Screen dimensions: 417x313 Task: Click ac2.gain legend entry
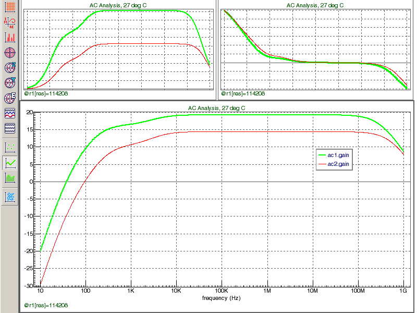[x=334, y=164]
